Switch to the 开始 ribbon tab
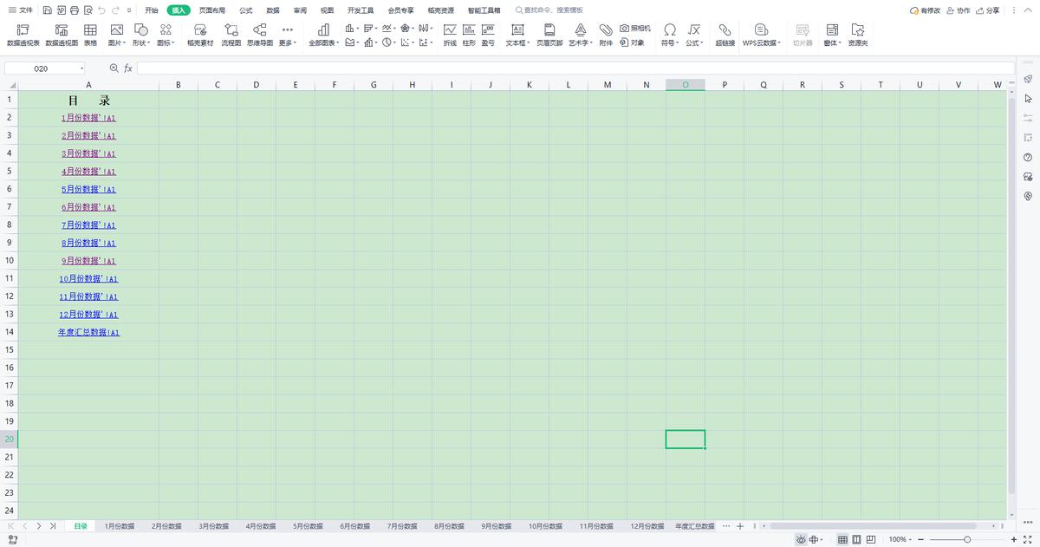Screen dimensions: 1040x547 [x=153, y=10]
